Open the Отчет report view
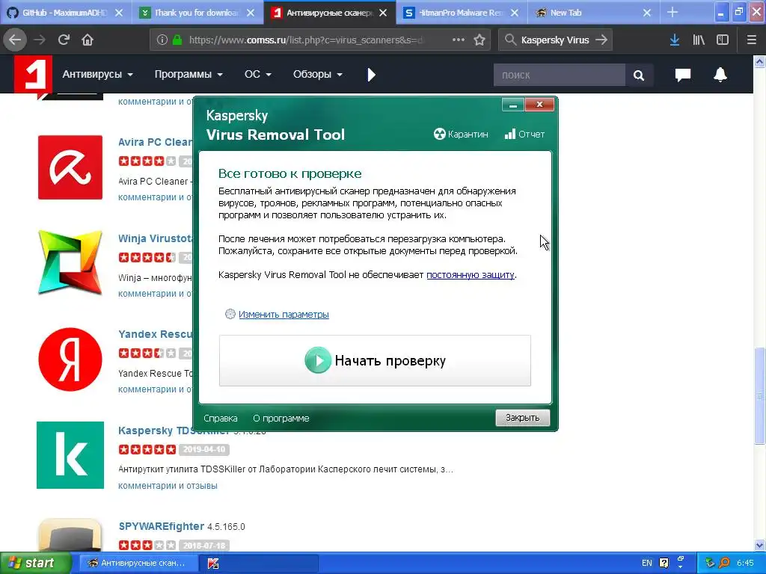Screen dimensions: 766x574 pyautogui.click(x=524, y=135)
